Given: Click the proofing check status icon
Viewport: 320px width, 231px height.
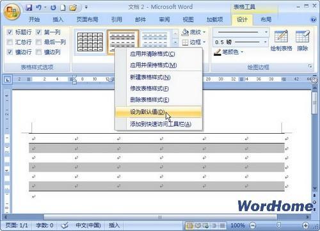Looking at the screenshot, I should [x=64, y=225].
